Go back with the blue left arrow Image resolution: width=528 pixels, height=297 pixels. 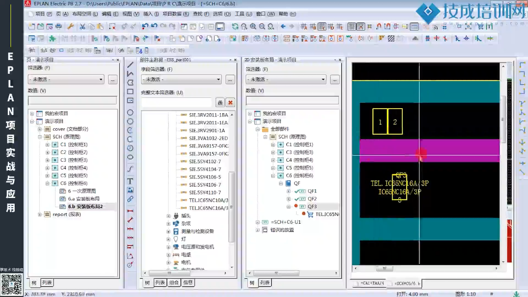[283, 26]
